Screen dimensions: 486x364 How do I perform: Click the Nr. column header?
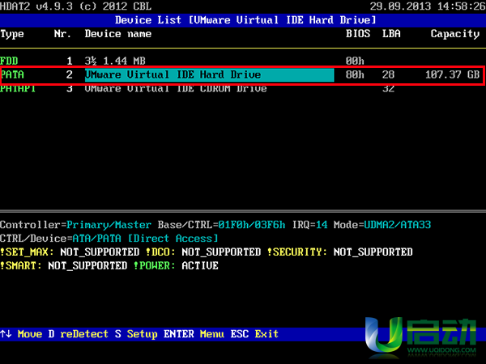pos(62,33)
